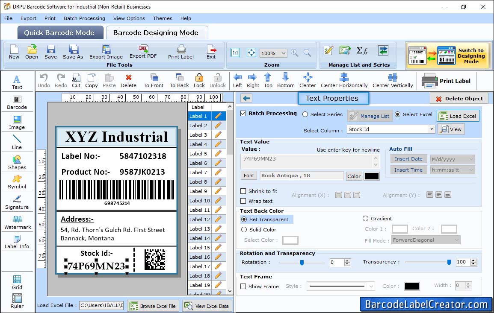Click the Insert Date button
Screen dimensions: 494x313
click(408, 159)
